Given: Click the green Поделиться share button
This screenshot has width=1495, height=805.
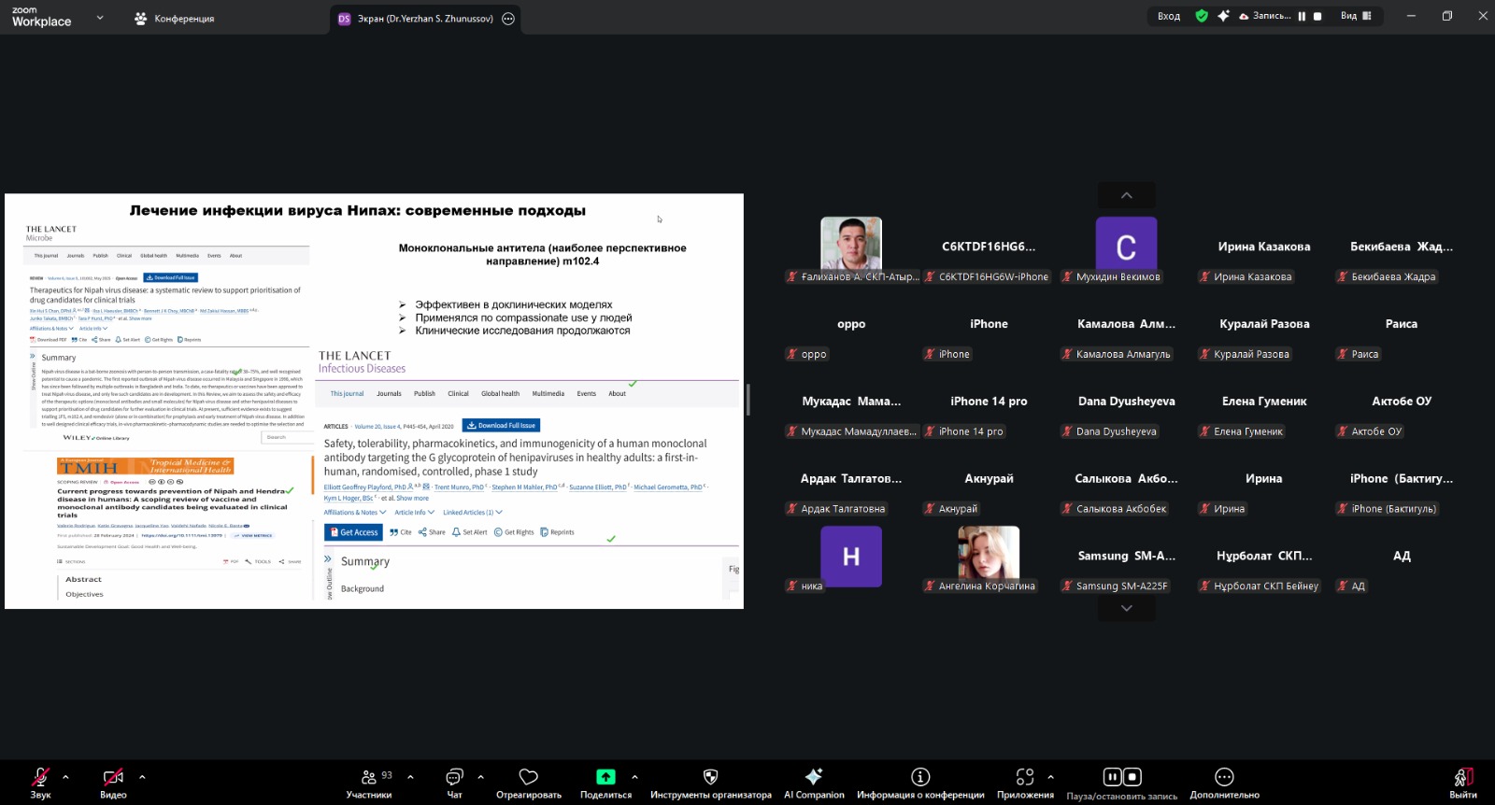Looking at the screenshot, I should coord(605,777).
